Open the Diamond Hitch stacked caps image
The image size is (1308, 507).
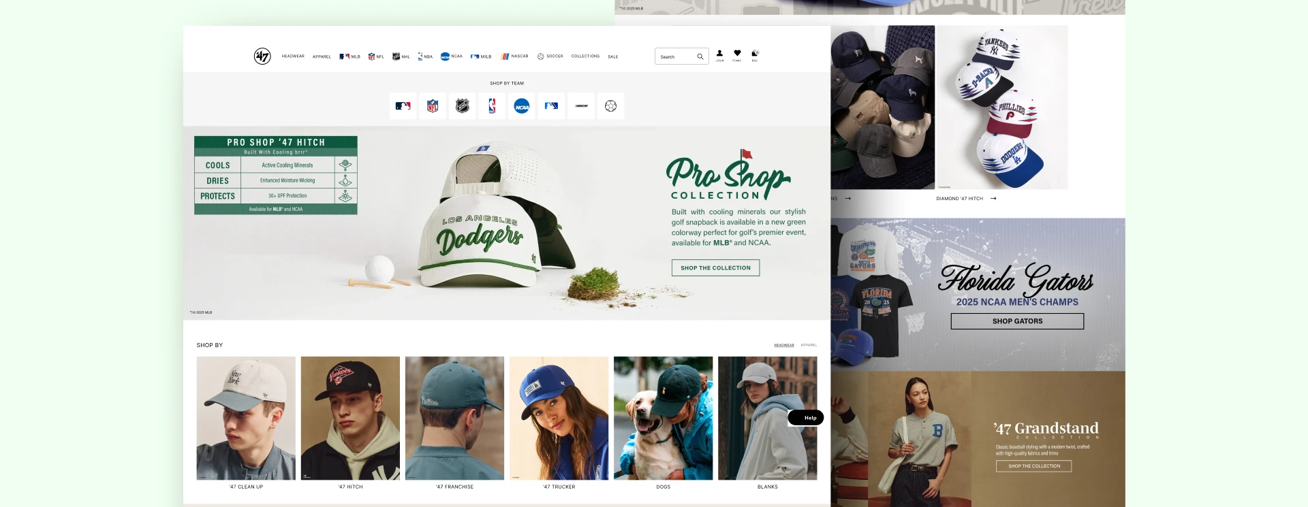(1001, 108)
